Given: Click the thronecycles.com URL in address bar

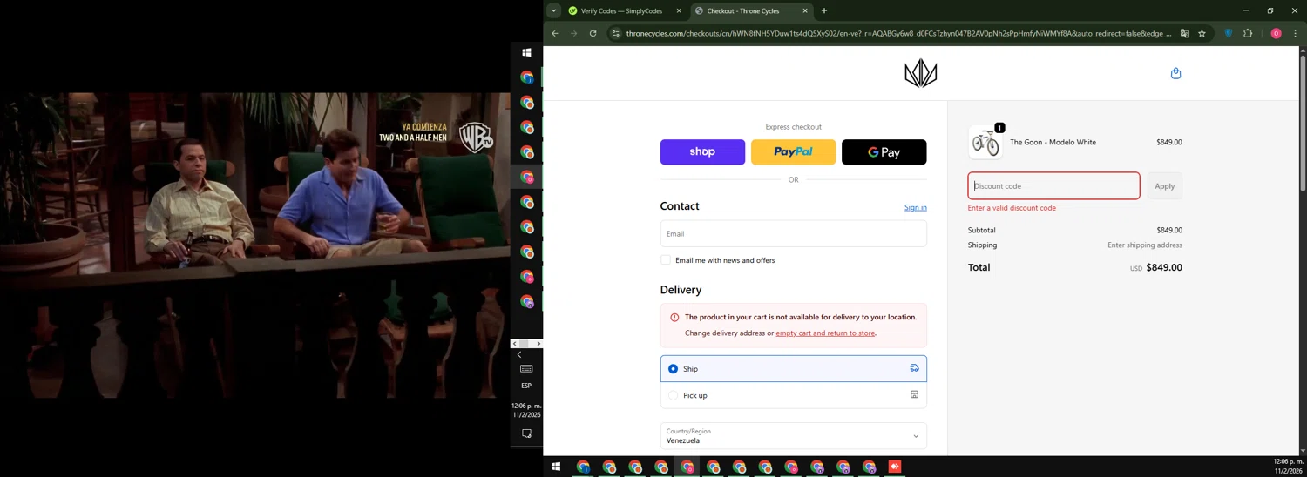Looking at the screenshot, I should pyautogui.click(x=897, y=33).
